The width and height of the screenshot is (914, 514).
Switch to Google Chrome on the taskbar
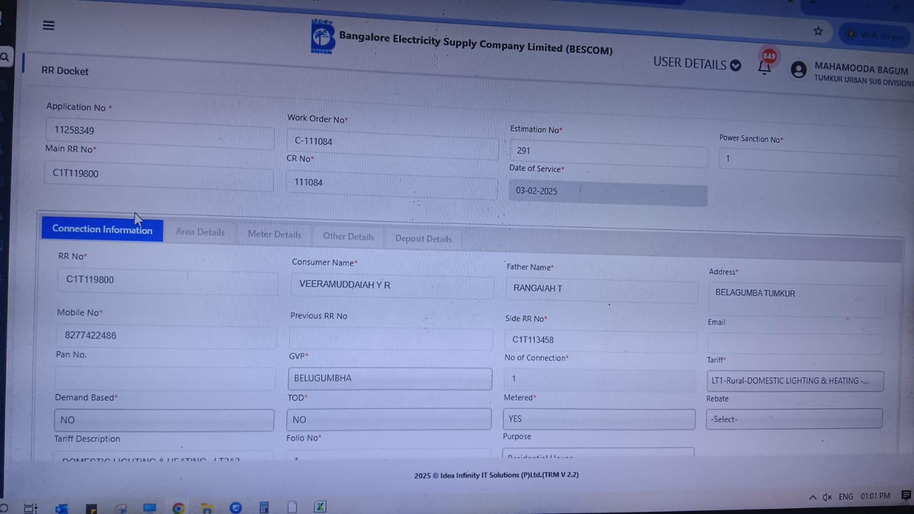178,508
